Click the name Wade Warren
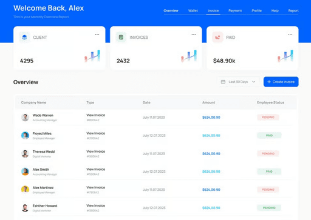The width and height of the screenshot is (311, 220). [43, 115]
